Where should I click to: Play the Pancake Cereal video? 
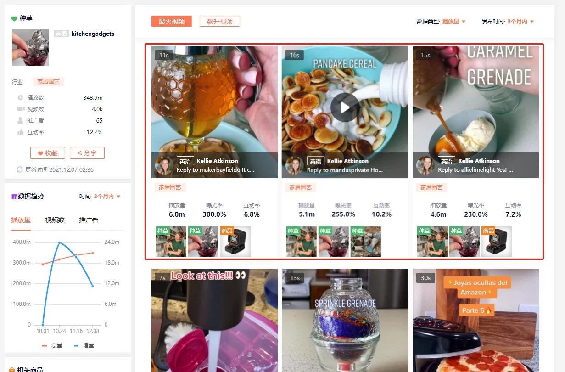pyautogui.click(x=345, y=107)
